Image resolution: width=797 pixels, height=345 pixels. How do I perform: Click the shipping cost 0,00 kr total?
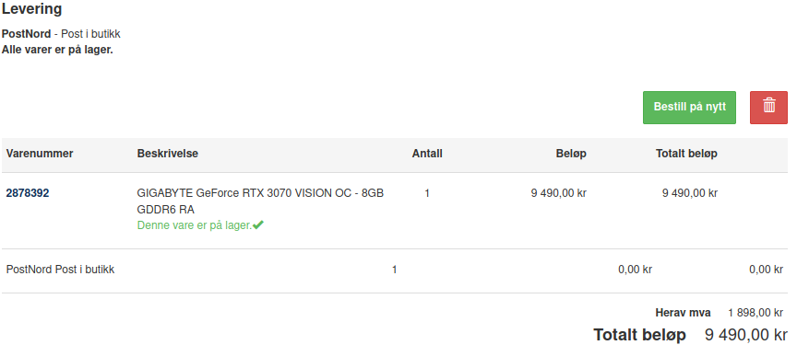766,270
